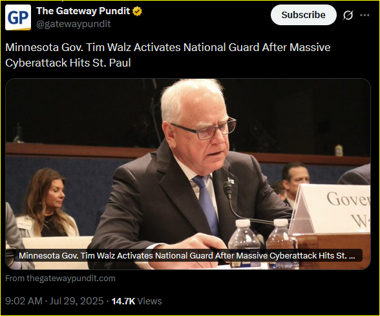Open the Grok explain-post icon
Screen dimensions: 380x316
click(348, 15)
